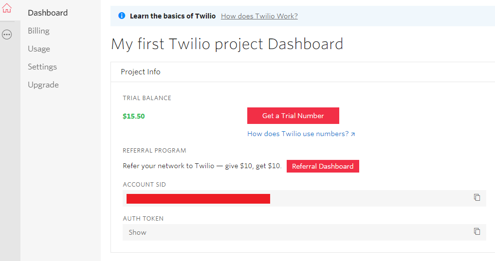Click the redacted Account SID field
Screen dimensions: 495x261
(198, 198)
